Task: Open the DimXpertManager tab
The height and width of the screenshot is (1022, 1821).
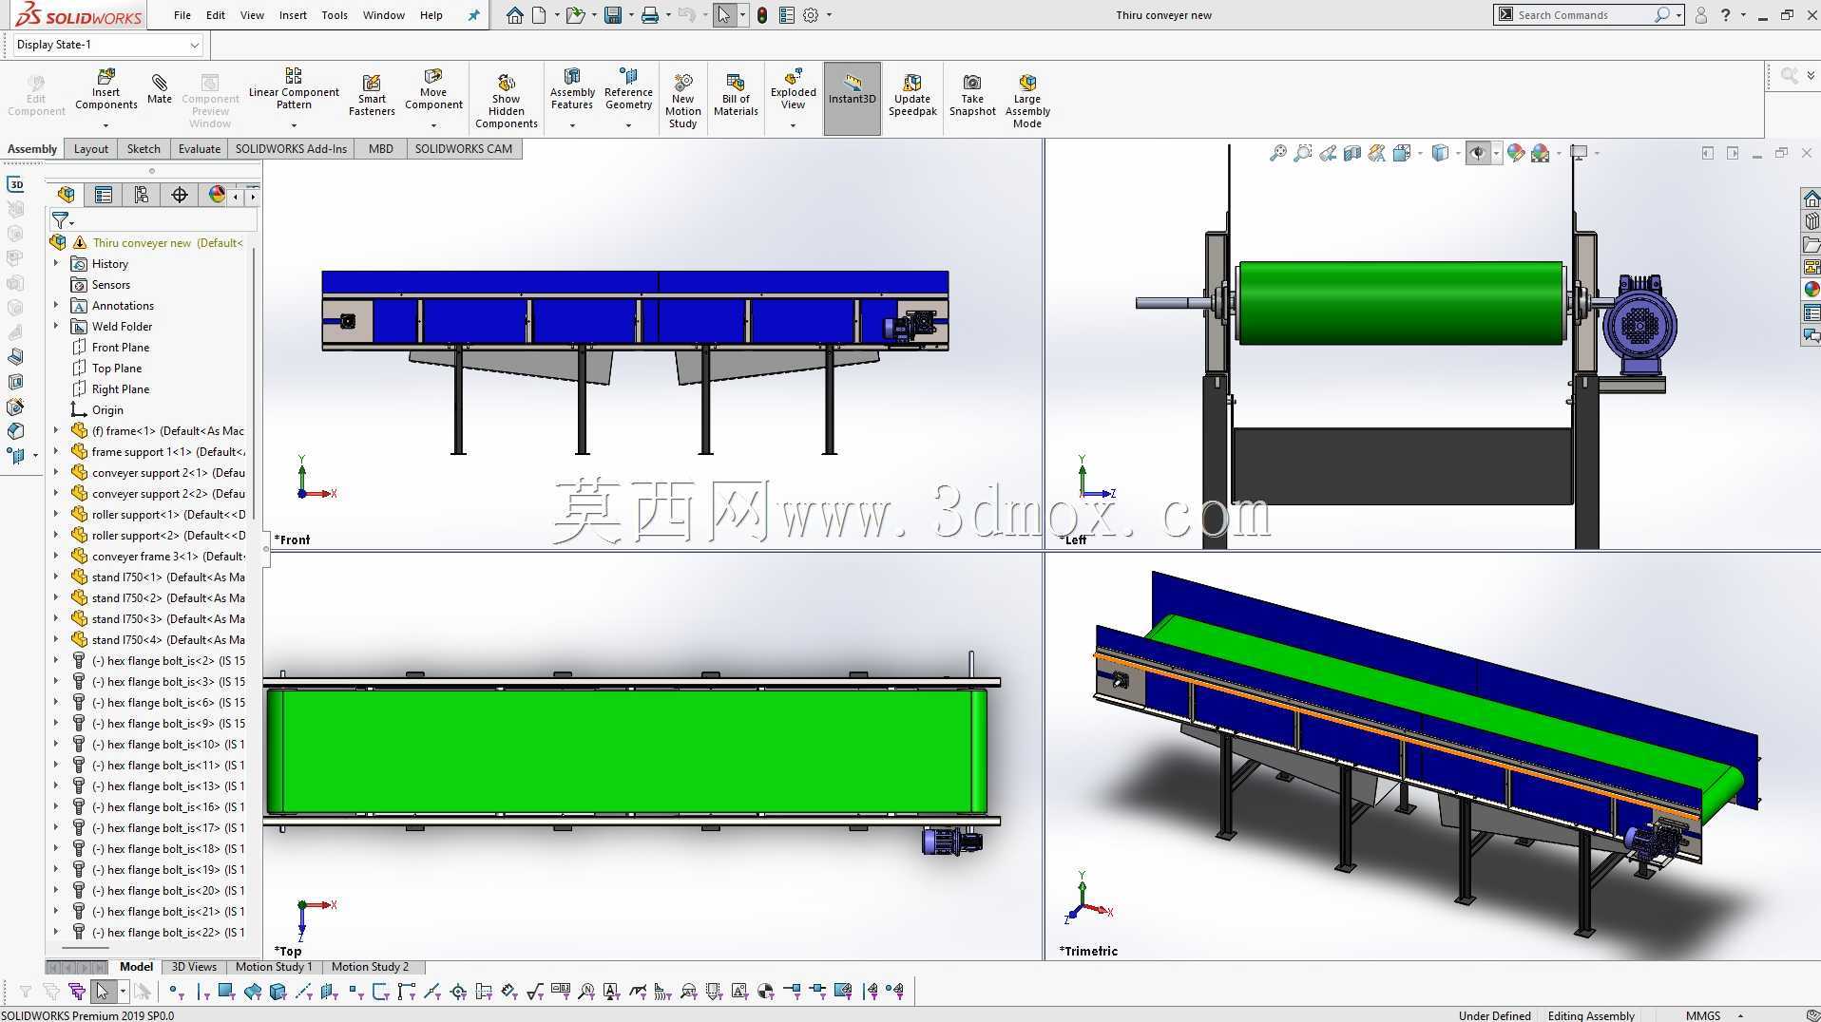Action: [x=180, y=195]
